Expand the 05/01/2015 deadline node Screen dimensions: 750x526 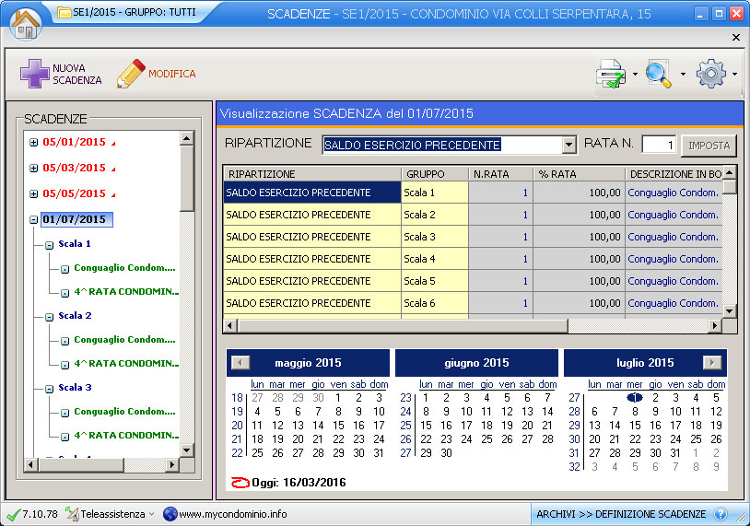coord(34,143)
